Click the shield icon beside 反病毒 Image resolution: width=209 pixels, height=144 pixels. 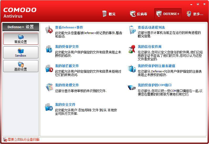(133, 14)
